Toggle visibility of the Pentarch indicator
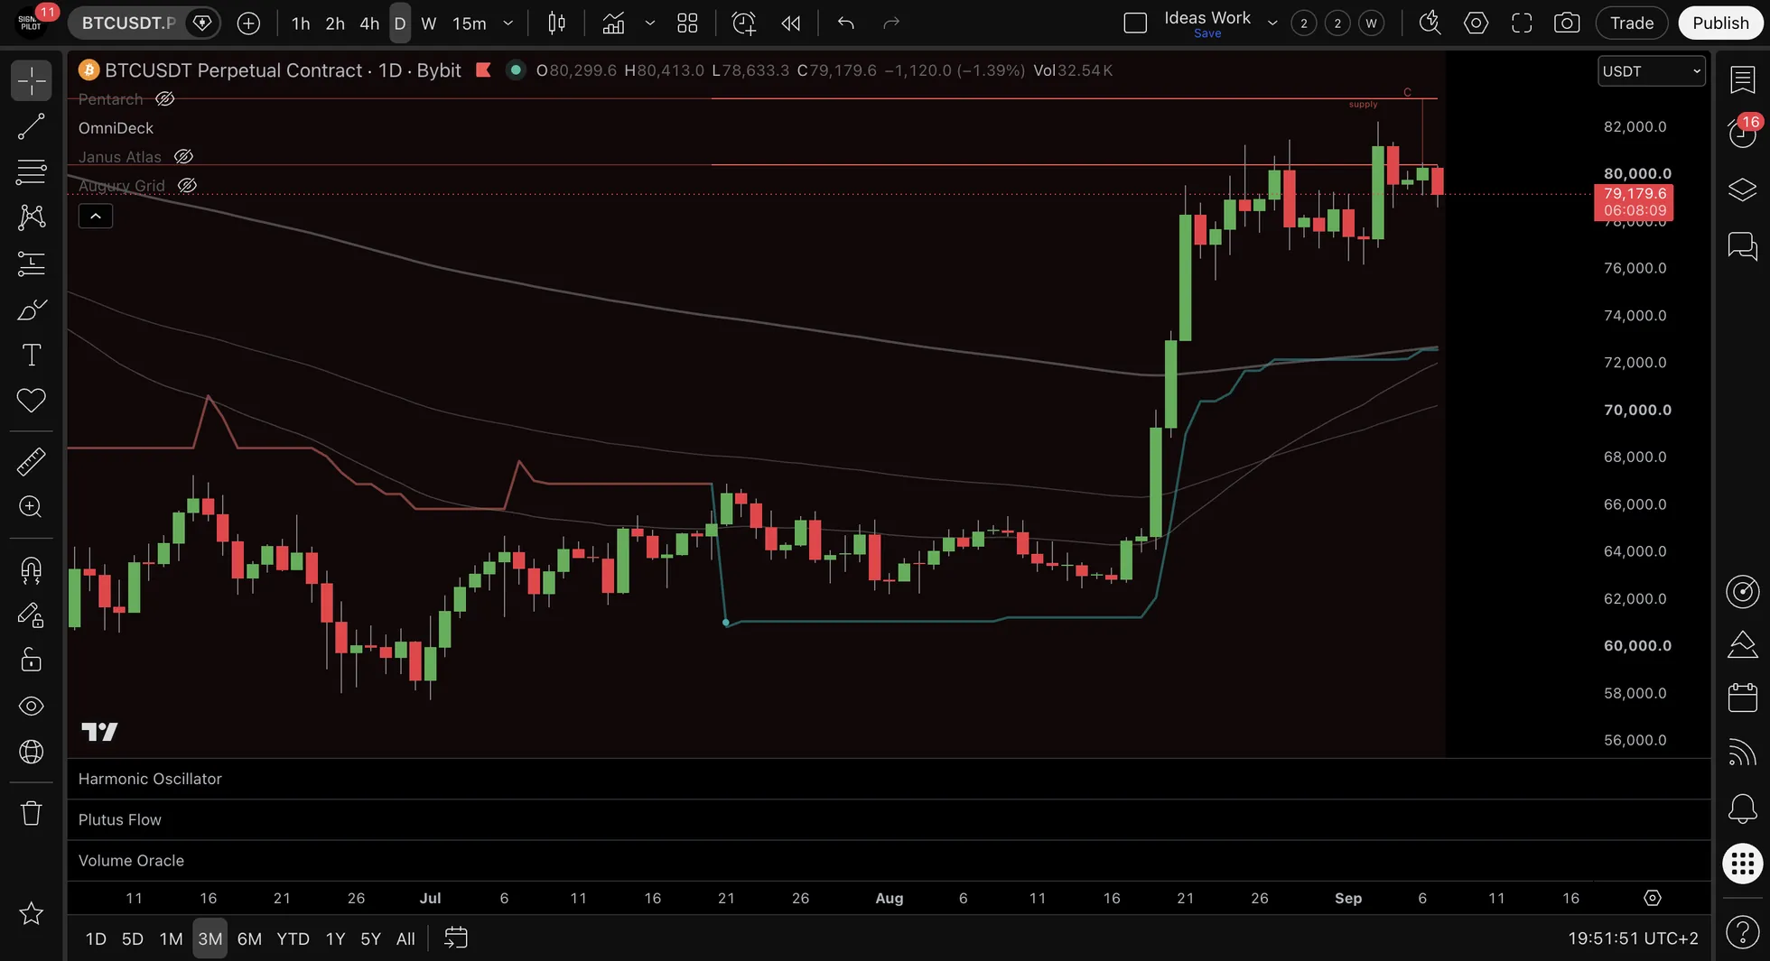The height and width of the screenshot is (961, 1770). (164, 99)
